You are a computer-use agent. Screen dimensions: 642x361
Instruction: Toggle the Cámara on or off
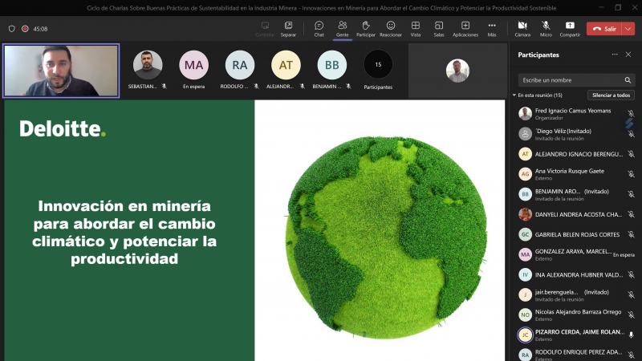coord(522,29)
